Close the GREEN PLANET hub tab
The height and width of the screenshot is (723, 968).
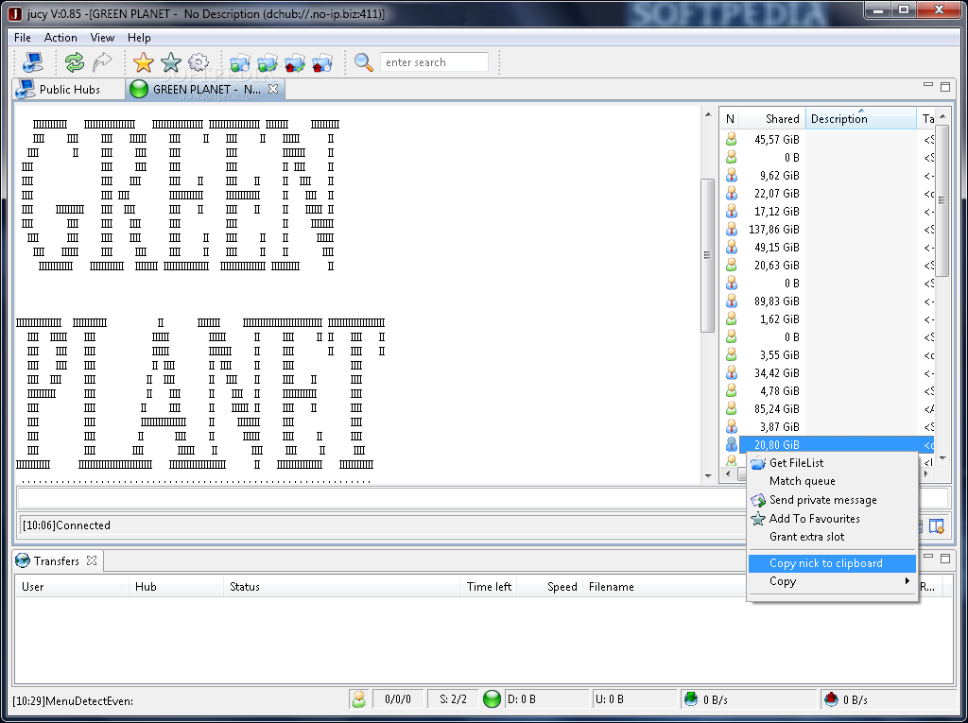tap(273, 89)
